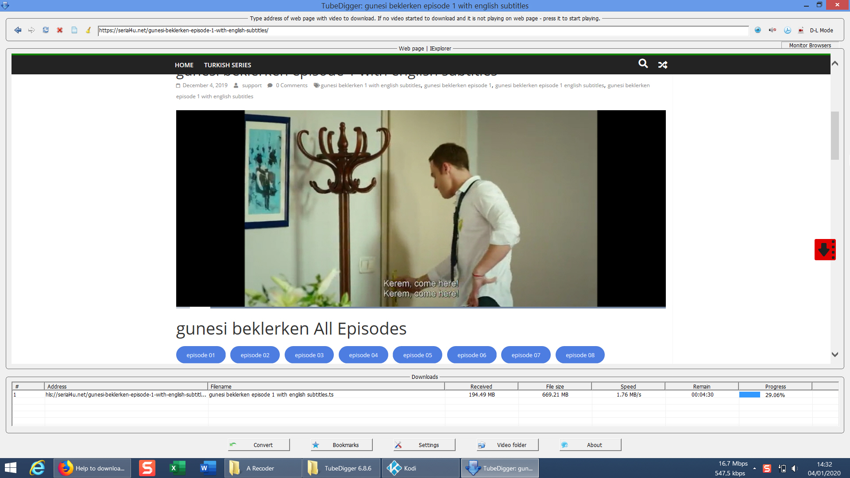Click the broom clear icon
The height and width of the screenshot is (478, 850).
click(x=88, y=30)
